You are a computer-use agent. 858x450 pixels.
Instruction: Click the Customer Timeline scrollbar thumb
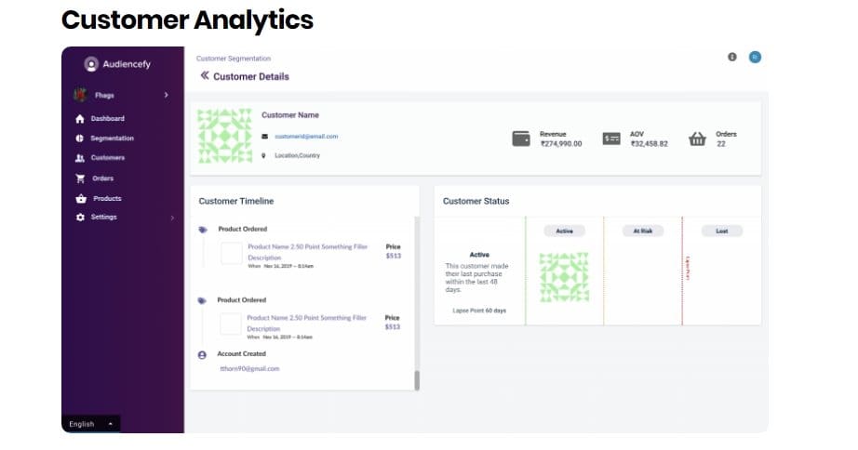tap(417, 380)
